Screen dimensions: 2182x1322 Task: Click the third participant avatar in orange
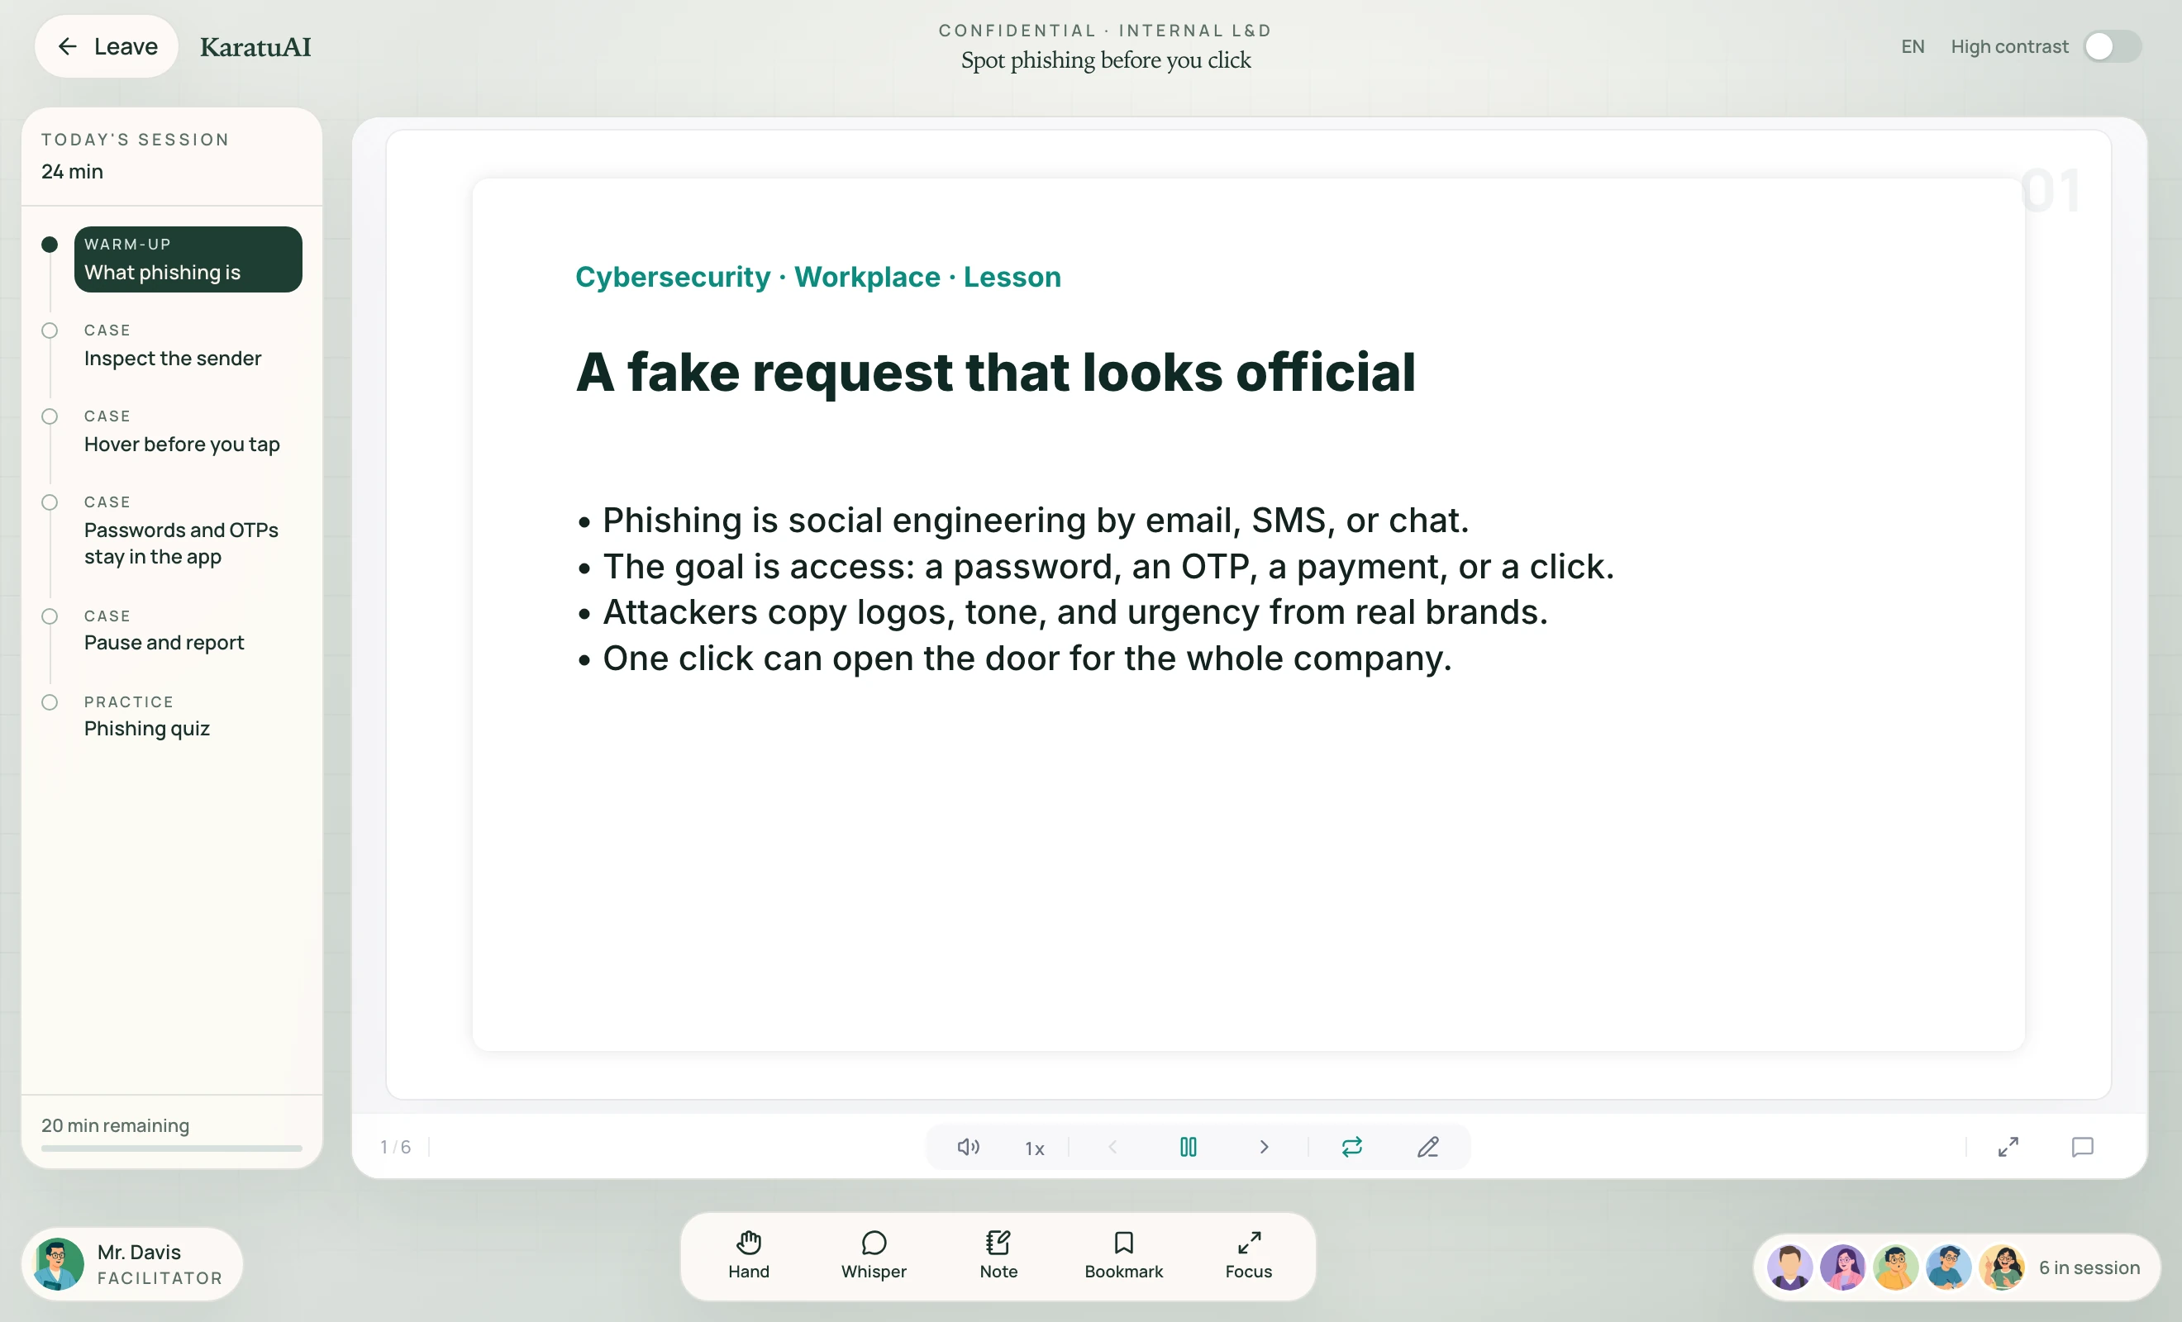click(1896, 1267)
